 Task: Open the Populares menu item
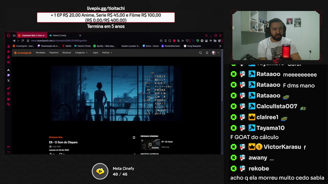[x=54, y=53]
